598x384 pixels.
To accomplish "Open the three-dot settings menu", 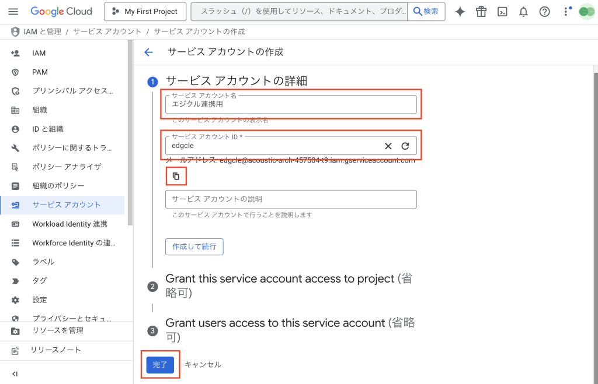I will [x=565, y=12].
